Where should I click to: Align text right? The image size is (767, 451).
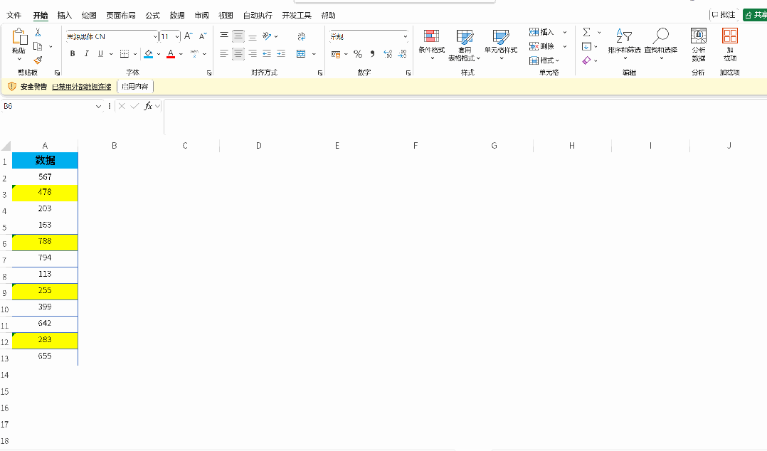pyautogui.click(x=253, y=53)
